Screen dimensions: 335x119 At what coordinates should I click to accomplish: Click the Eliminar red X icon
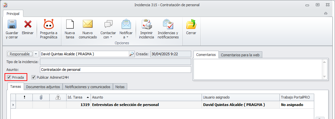[28, 24]
